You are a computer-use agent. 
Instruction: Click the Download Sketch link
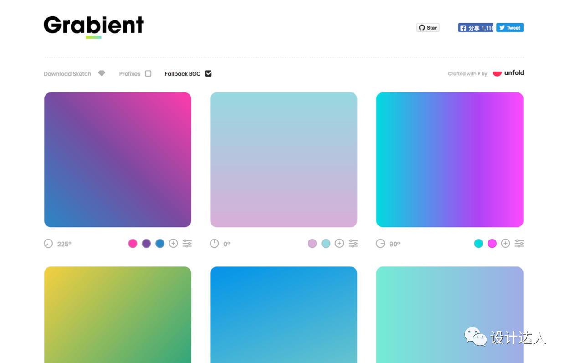pos(67,74)
